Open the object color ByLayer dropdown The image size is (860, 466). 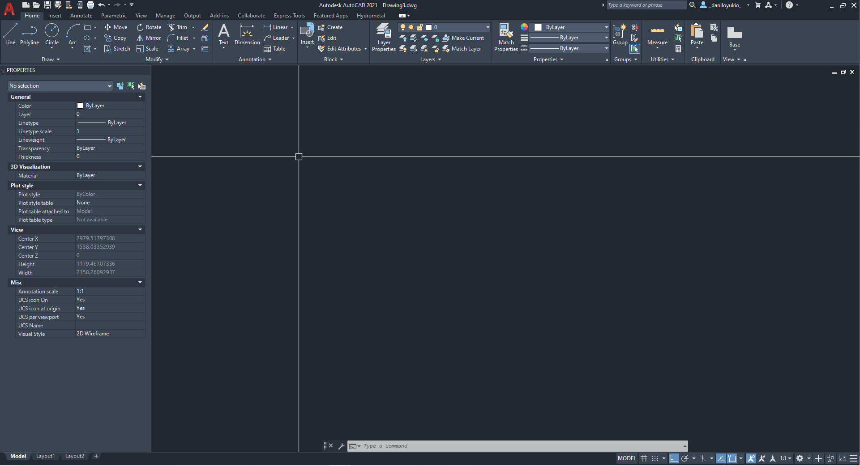606,27
